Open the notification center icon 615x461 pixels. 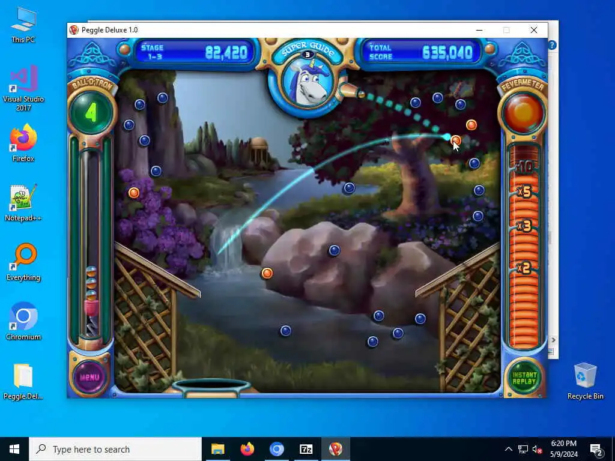596,449
